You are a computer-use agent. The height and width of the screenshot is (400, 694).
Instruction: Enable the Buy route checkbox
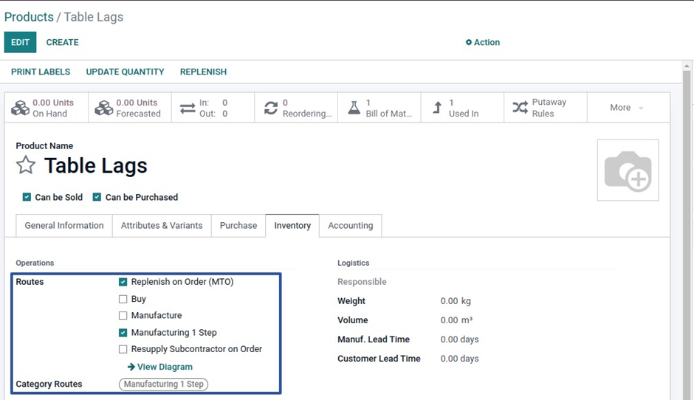point(123,299)
